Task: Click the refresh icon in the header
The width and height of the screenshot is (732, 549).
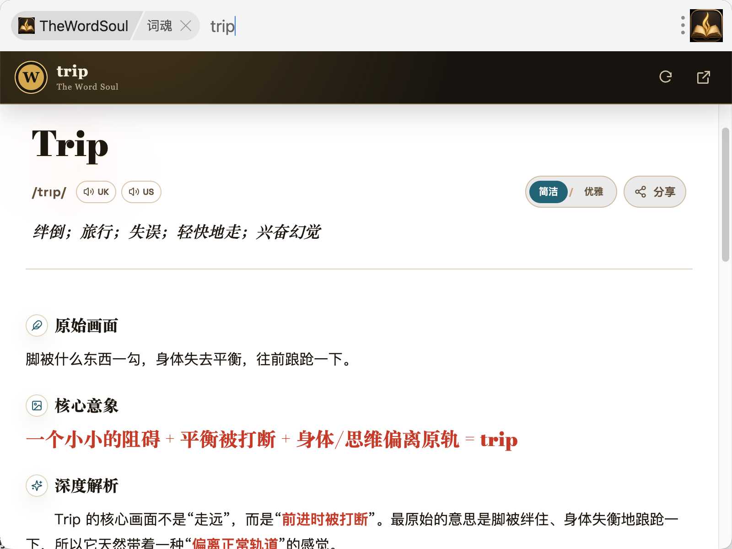Action: click(666, 77)
